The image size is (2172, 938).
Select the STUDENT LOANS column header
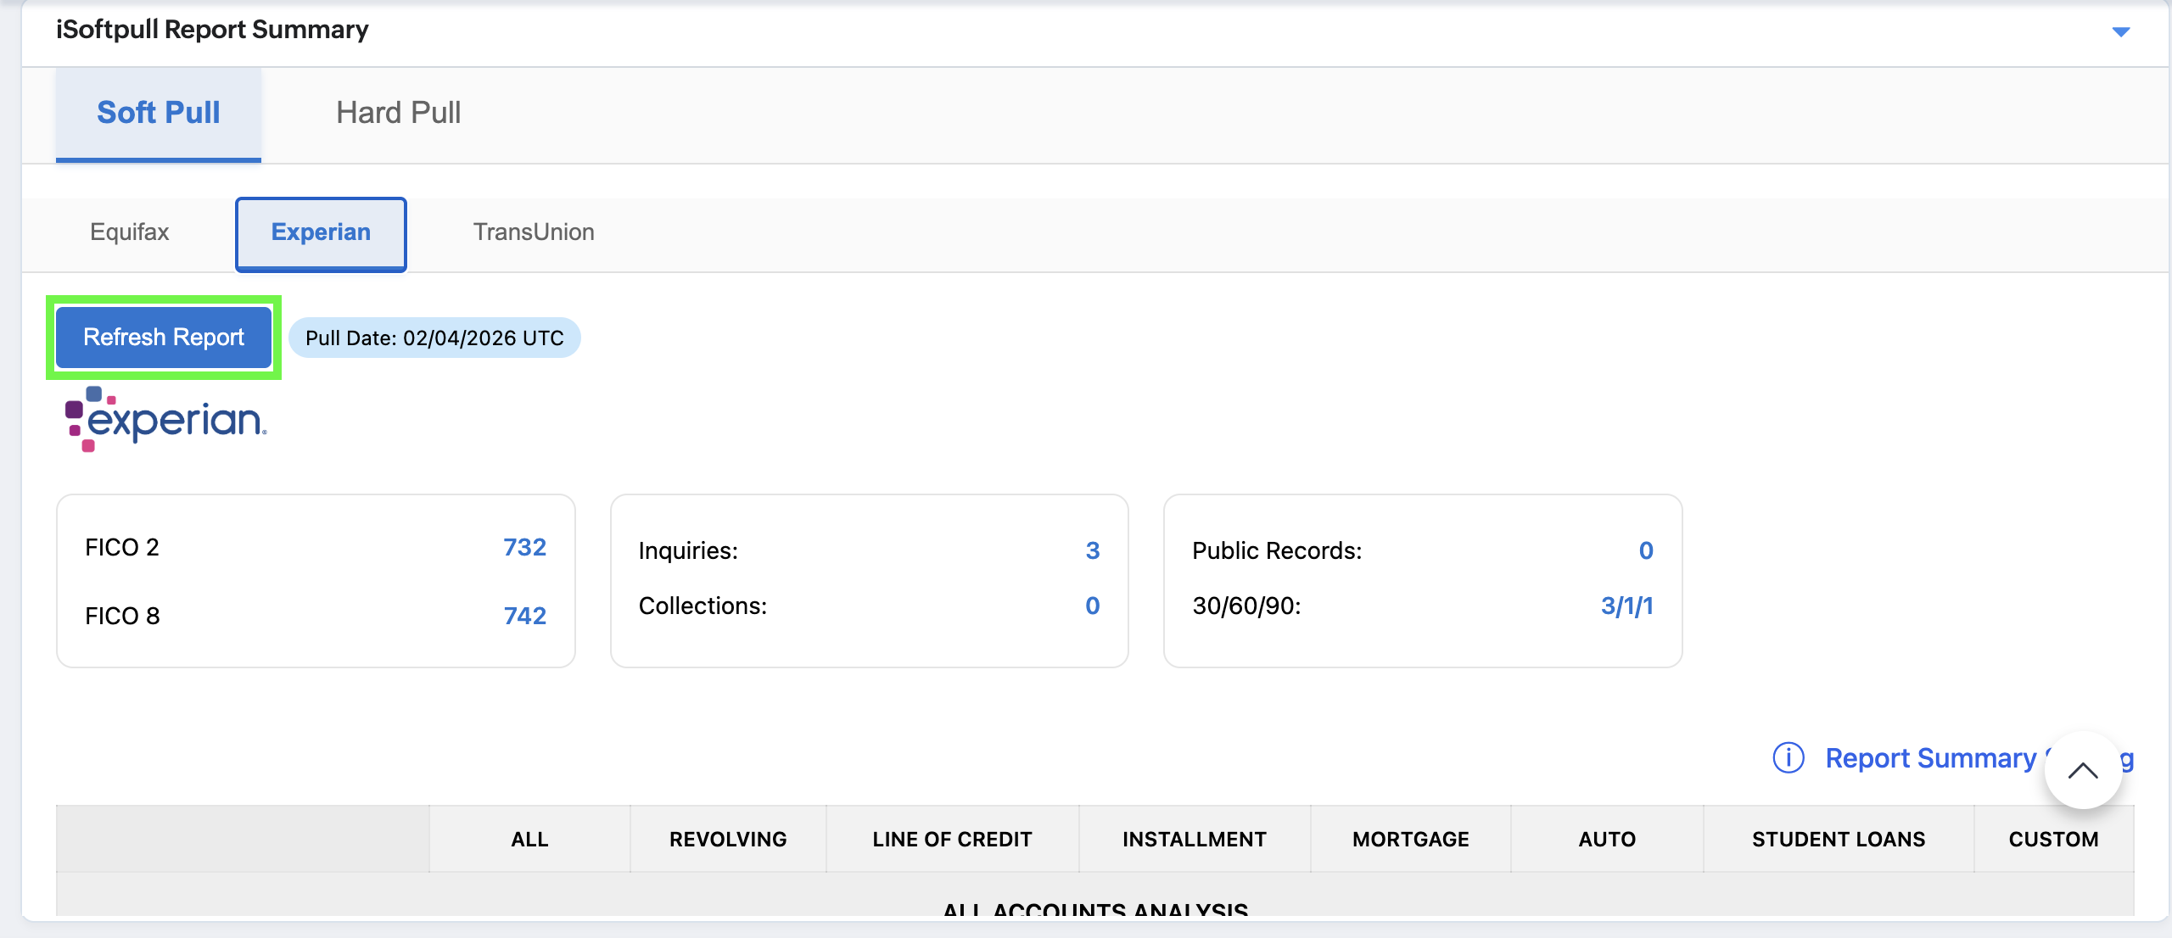coord(1838,839)
